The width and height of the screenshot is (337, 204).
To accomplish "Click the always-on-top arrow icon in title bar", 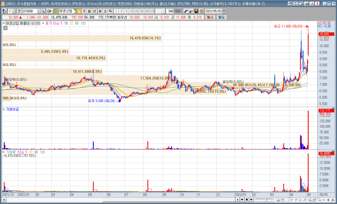I will [x=296, y=4].
